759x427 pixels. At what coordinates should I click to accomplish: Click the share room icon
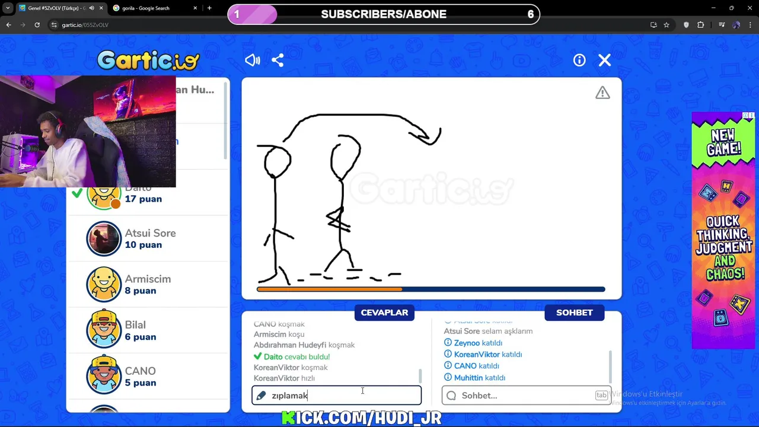278,60
